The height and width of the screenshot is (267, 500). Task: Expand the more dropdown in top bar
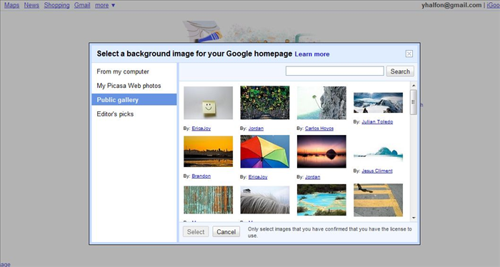click(105, 5)
